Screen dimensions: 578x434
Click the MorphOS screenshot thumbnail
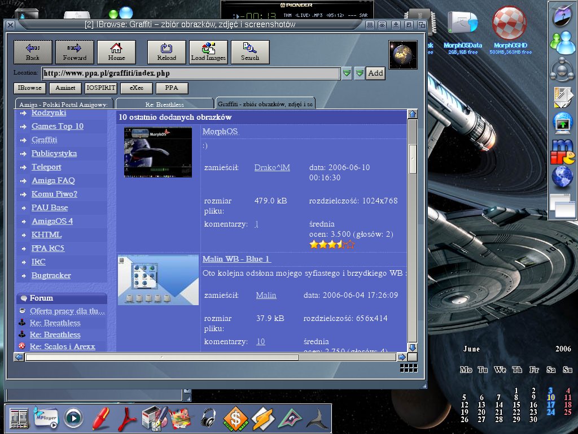pyautogui.click(x=158, y=152)
